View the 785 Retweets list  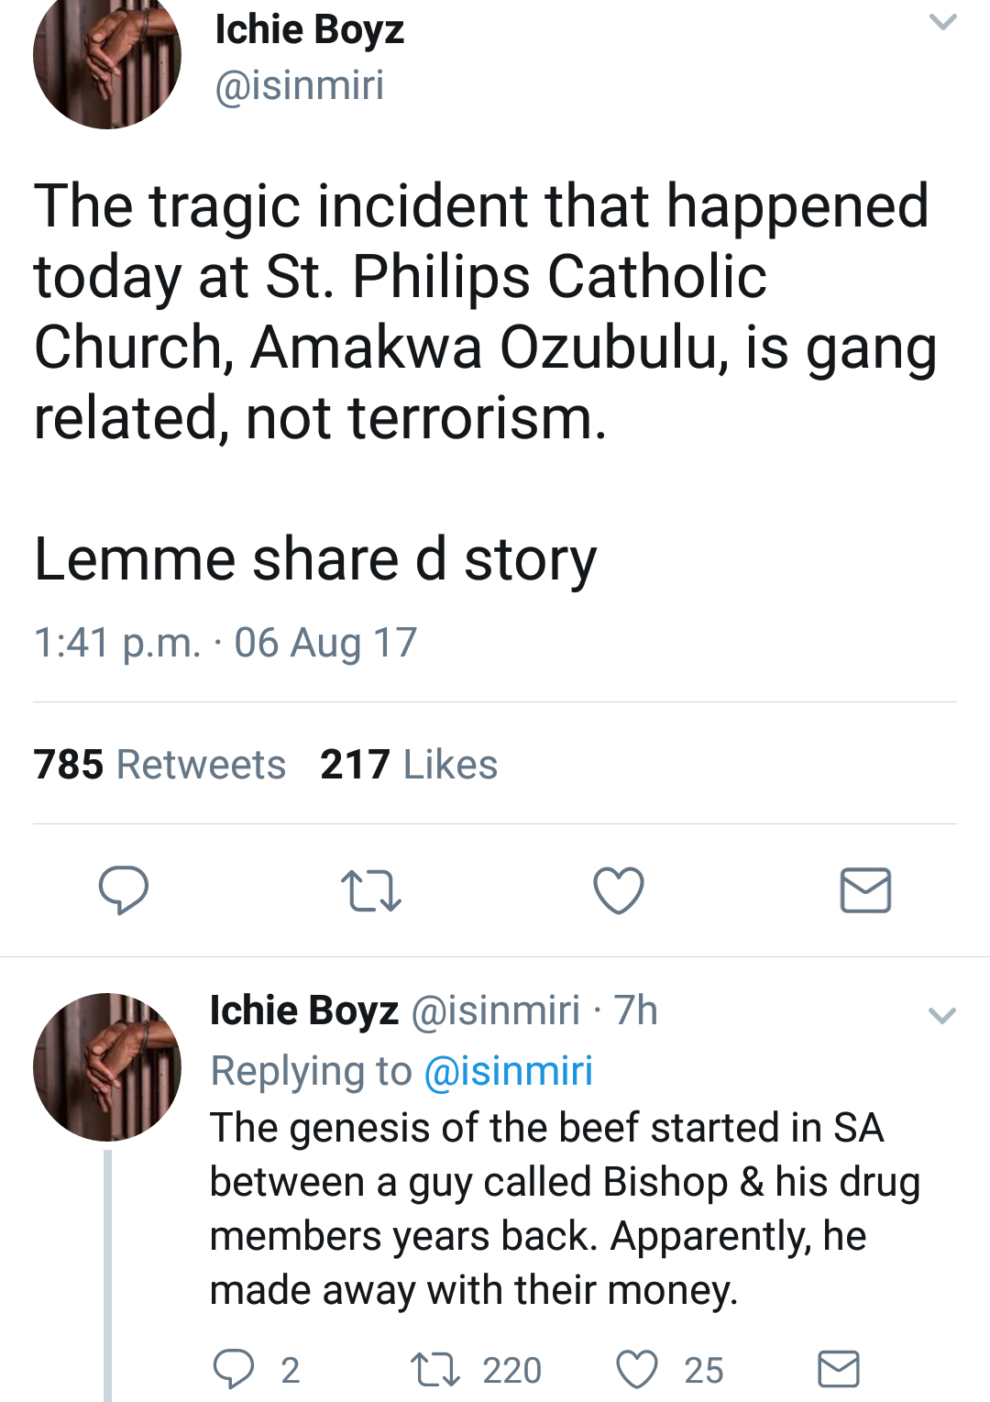pos(159,765)
